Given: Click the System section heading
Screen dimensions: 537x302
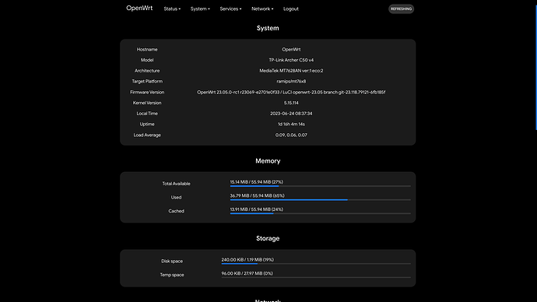Looking at the screenshot, I should (268, 28).
